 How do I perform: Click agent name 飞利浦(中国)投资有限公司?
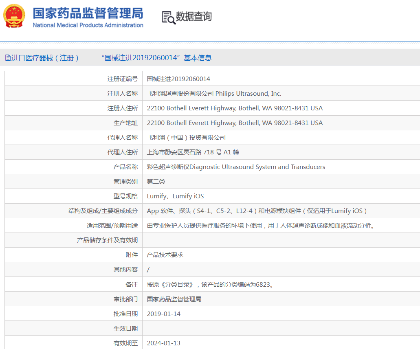tap(186, 138)
